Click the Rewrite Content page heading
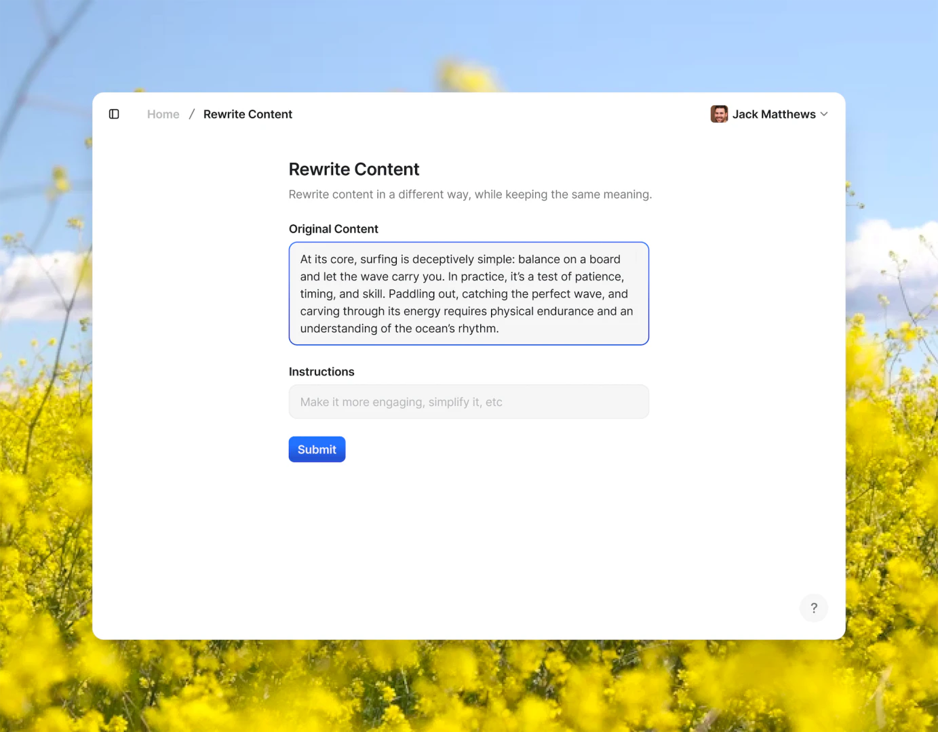Viewport: 938px width, 732px height. coord(353,169)
